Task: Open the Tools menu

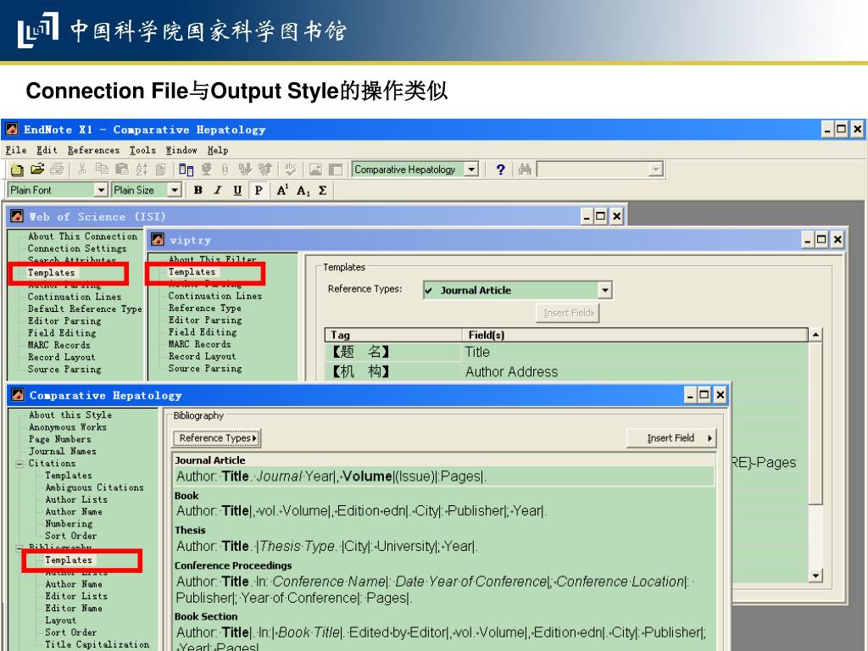Action: tap(142, 150)
